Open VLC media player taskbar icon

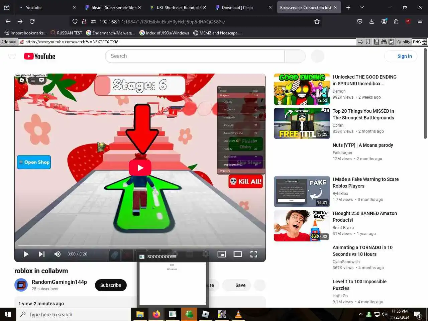coord(238,314)
